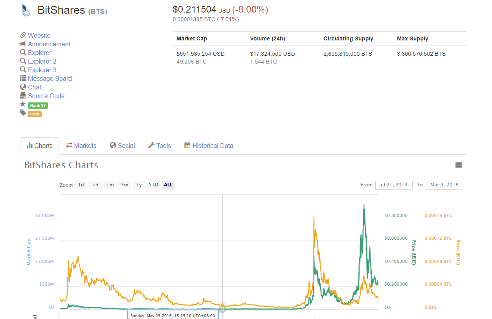Screen dimensions: 492x319
Task: Open the chart hamburger menu
Action: (459, 165)
